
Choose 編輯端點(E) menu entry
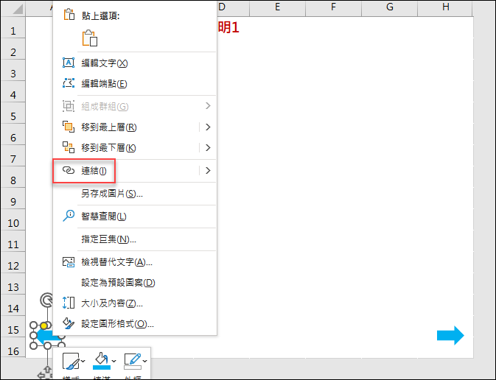click(x=135, y=84)
